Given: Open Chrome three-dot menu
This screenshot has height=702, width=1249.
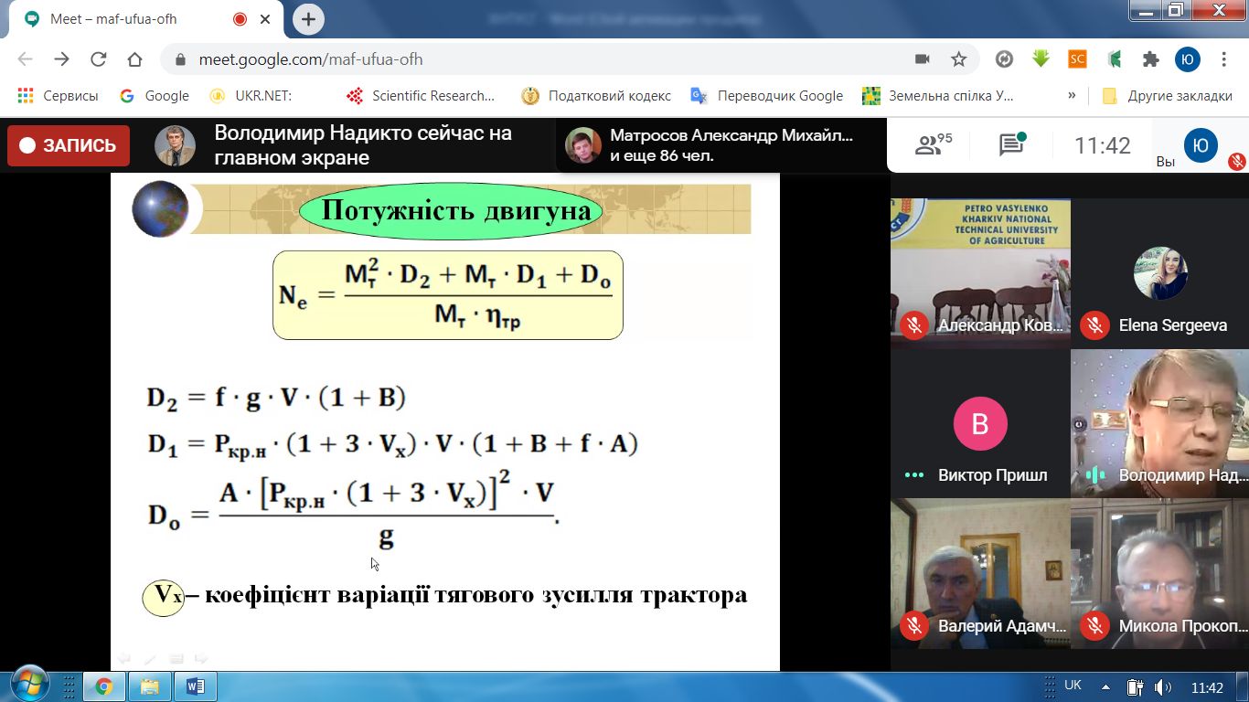Looking at the screenshot, I should [1223, 58].
